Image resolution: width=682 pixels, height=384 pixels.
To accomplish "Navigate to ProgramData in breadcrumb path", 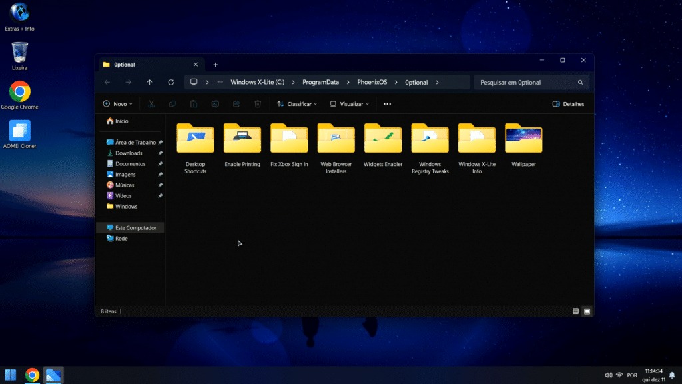I will pos(320,83).
